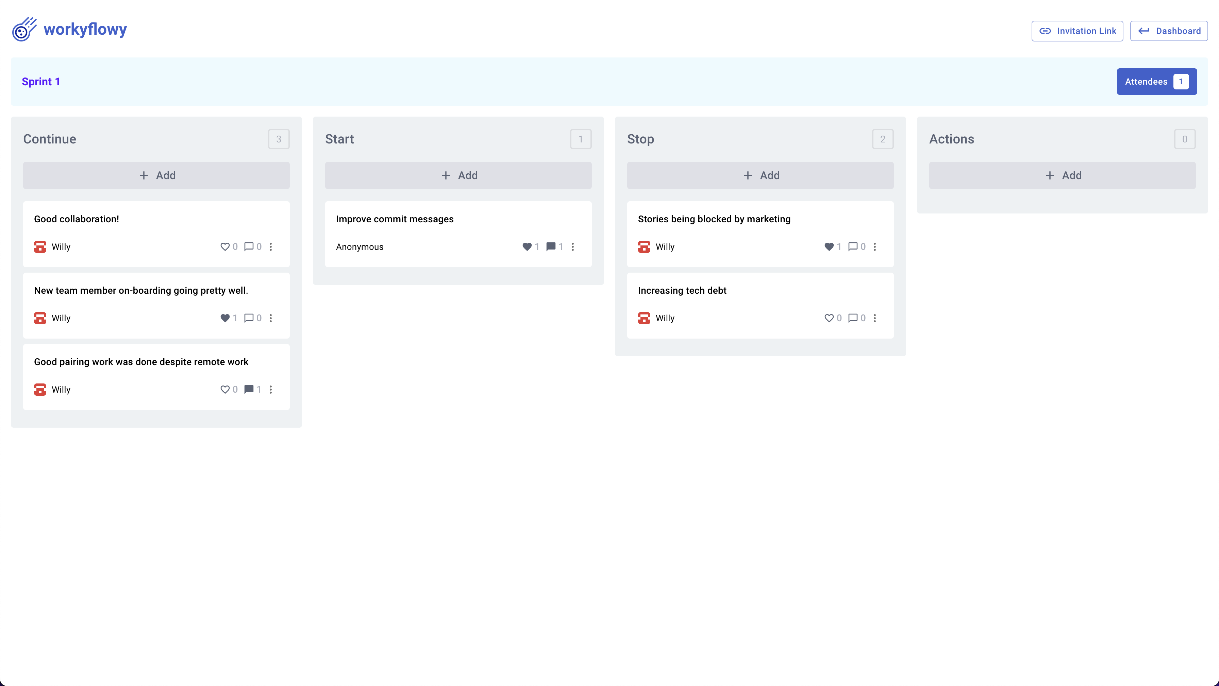The image size is (1219, 686).
Task: Unlike 'New team member on-boarding' card
Action: point(225,318)
